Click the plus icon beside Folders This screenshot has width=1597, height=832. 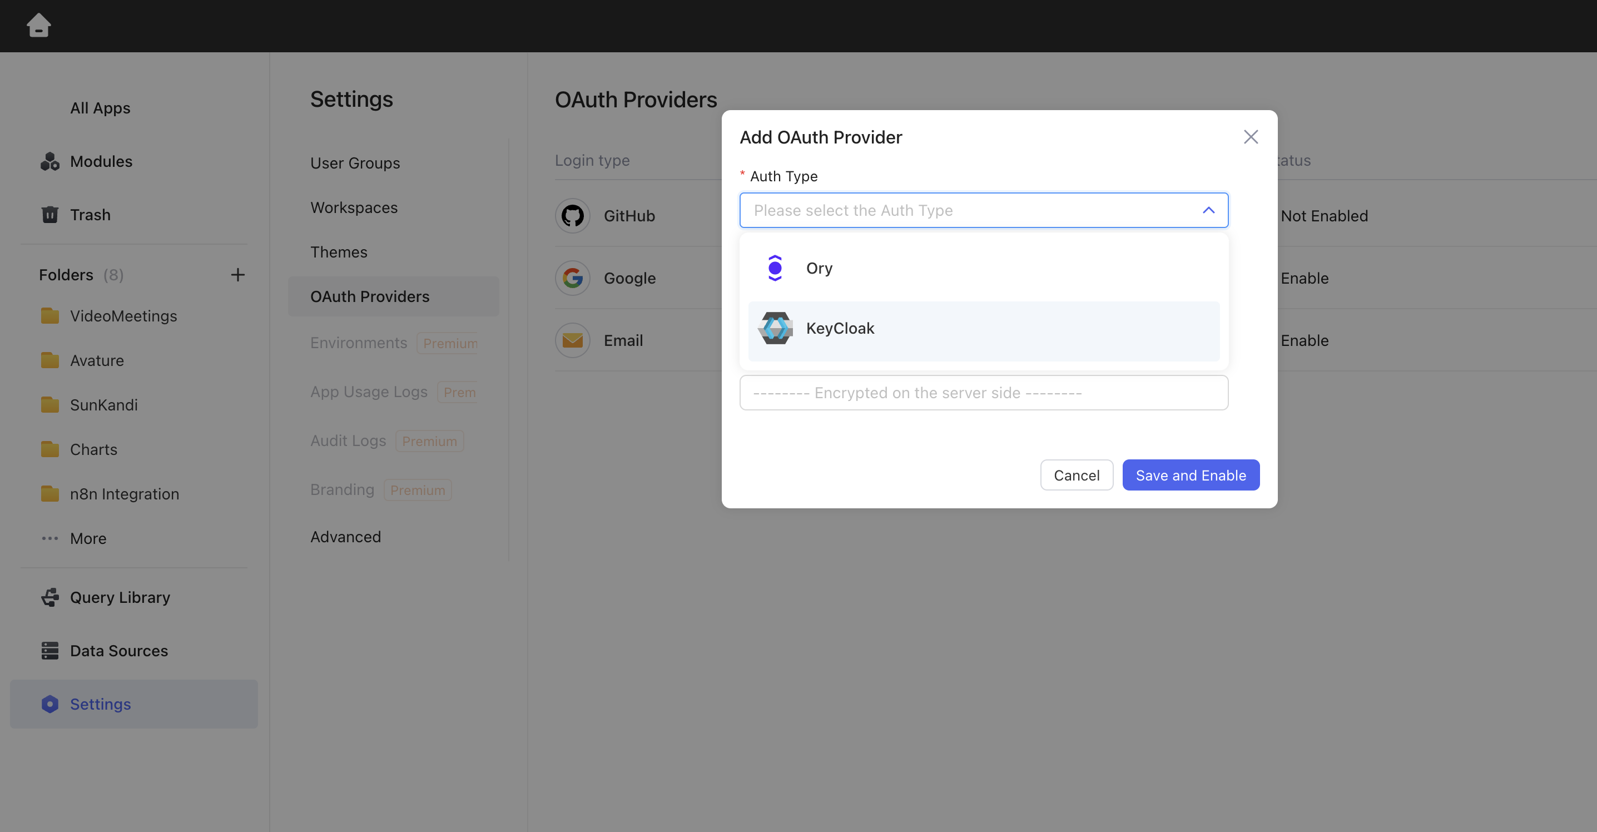coord(237,275)
